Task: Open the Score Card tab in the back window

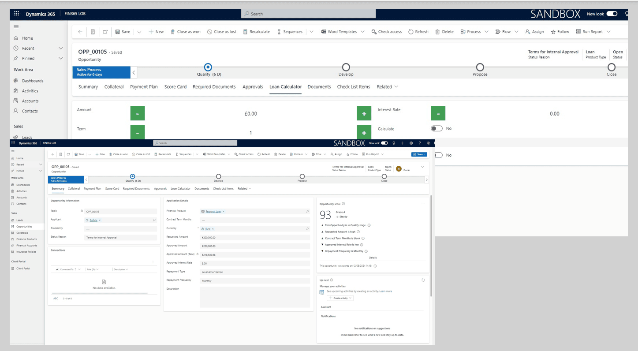Action: 175,87
